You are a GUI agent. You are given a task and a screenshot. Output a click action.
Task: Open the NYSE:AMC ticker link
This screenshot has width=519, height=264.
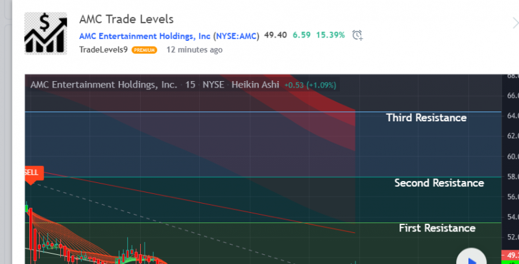click(x=236, y=36)
